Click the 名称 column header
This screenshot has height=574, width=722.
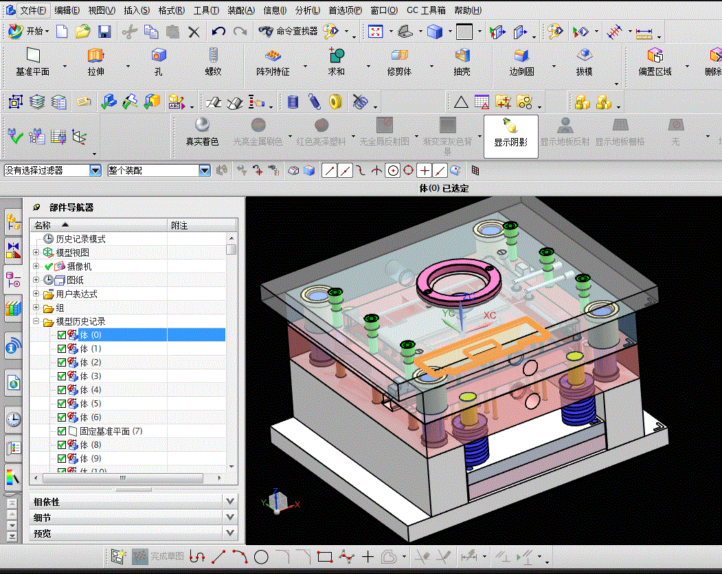click(x=43, y=225)
